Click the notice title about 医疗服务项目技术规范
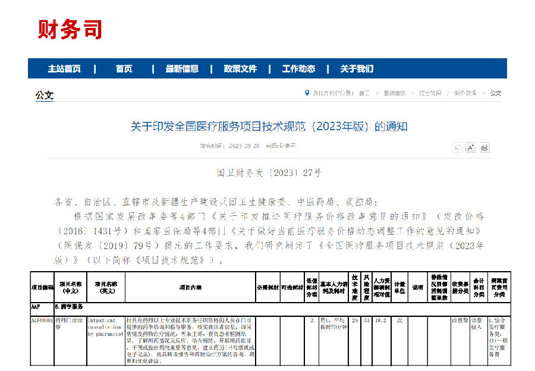 (269, 127)
